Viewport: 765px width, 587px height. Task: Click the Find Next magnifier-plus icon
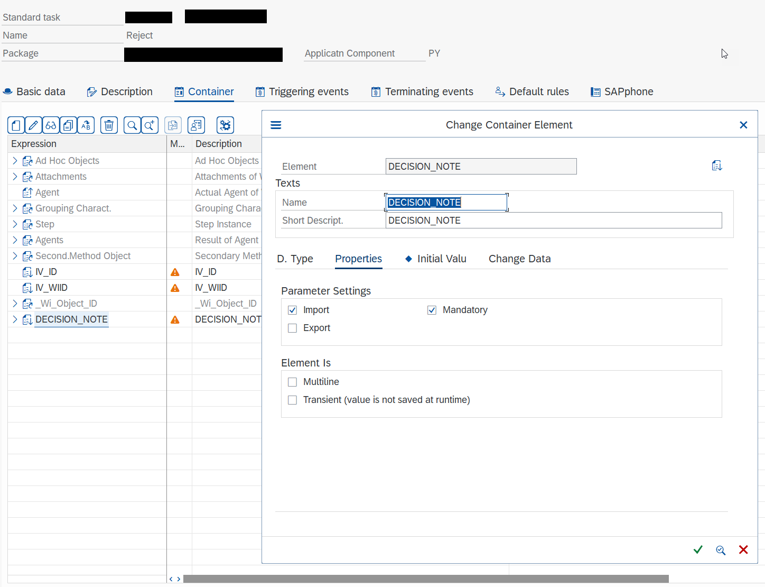(x=150, y=125)
